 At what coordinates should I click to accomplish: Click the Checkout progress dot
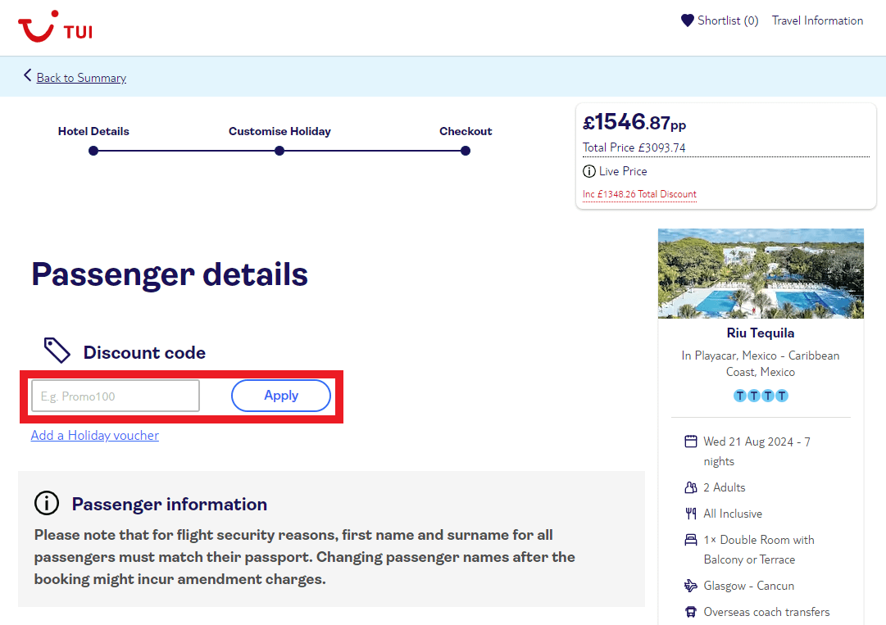466,151
